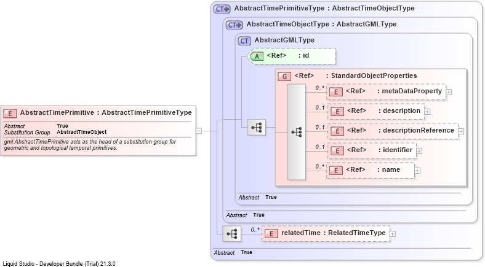Viewport: 485px width, 267px height.
Task: Click the E icon of identifier element
Action: (x=337, y=151)
